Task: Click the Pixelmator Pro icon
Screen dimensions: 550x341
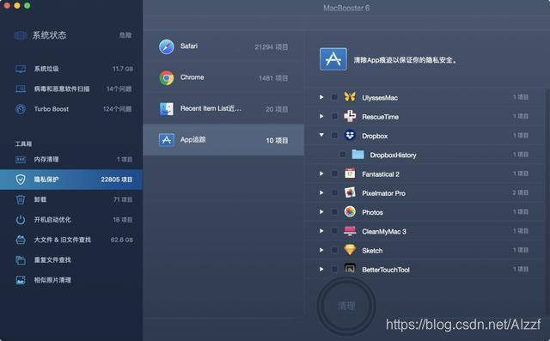Action: click(x=350, y=192)
